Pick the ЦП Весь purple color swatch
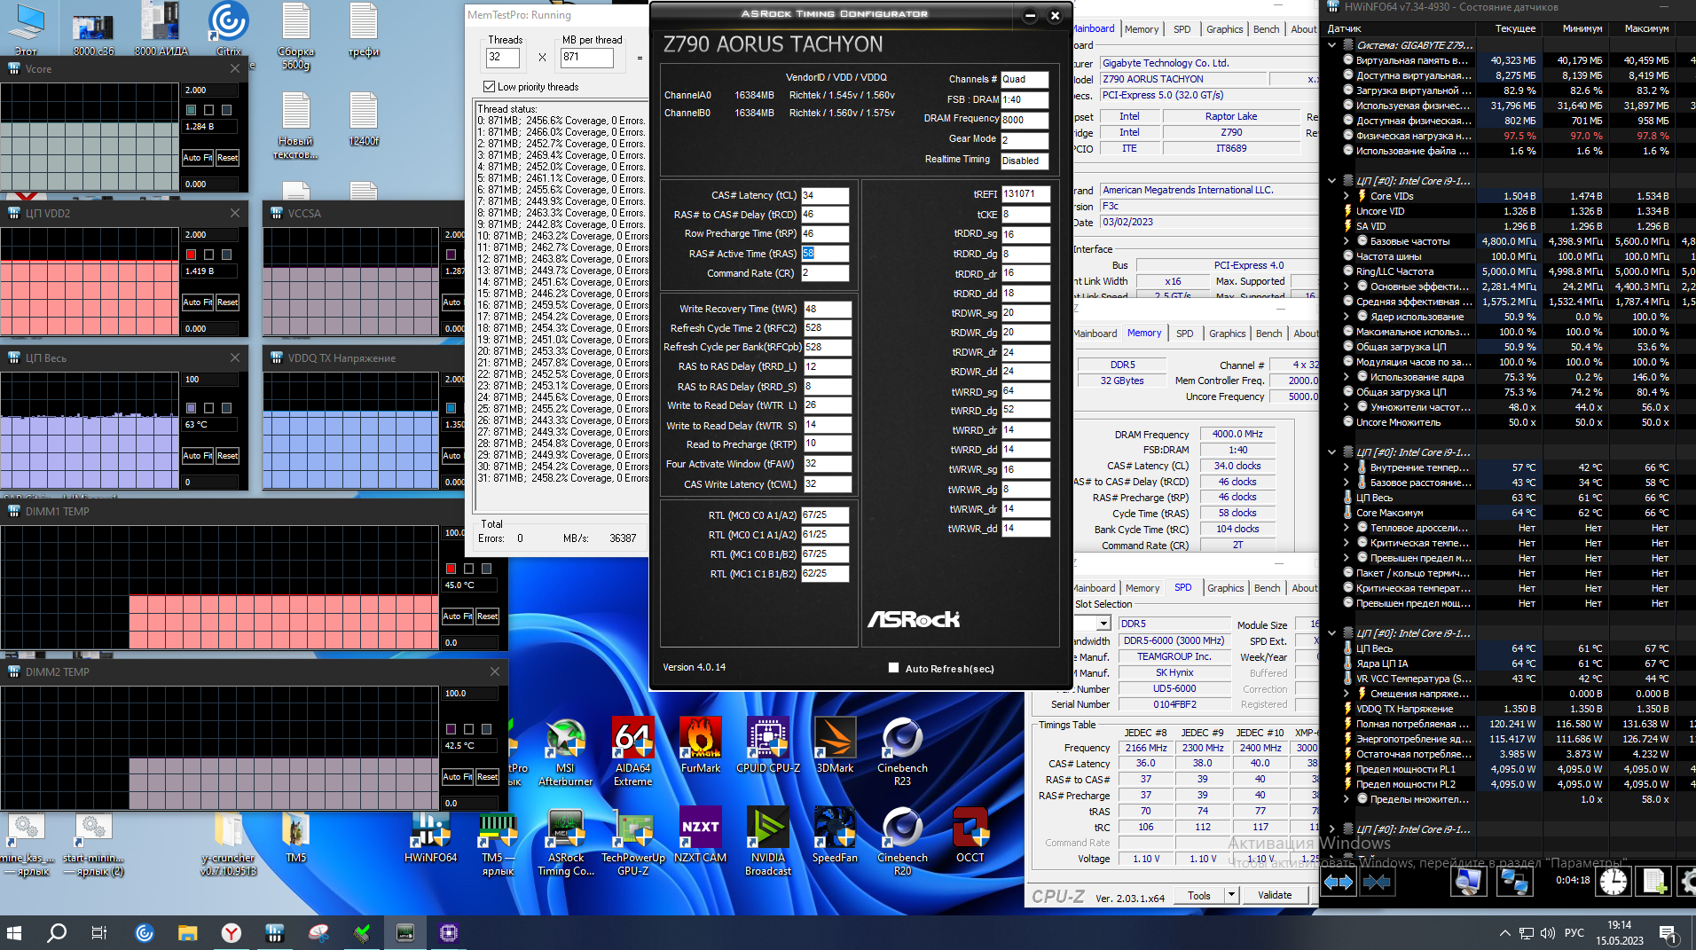Viewport: 1696px width, 950px height. (x=191, y=408)
